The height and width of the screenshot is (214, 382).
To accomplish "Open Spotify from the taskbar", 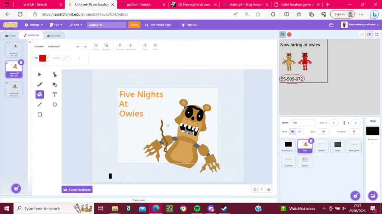I will click(197, 209).
